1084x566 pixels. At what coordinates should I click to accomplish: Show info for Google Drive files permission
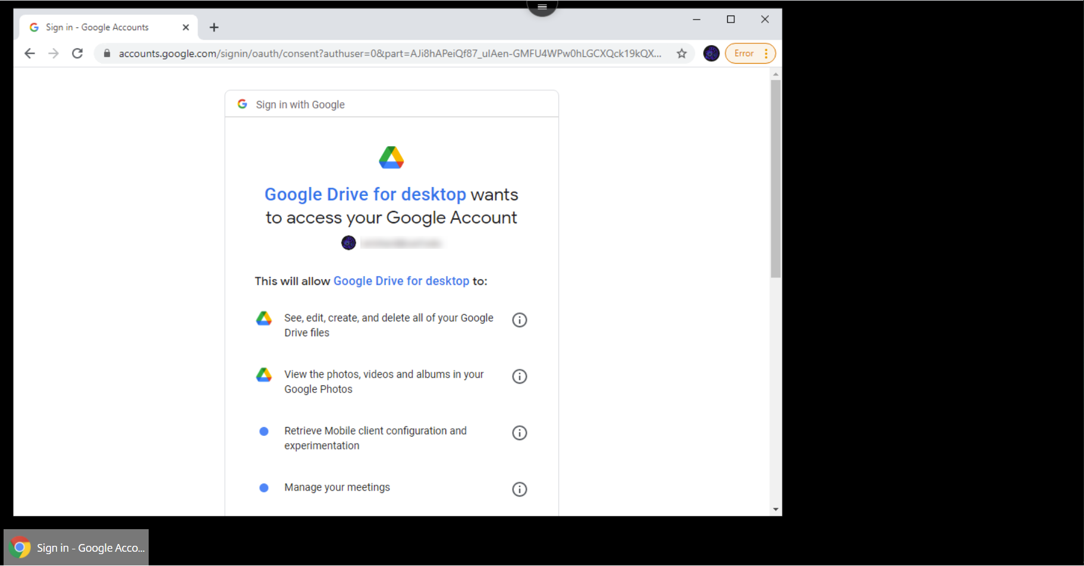pyautogui.click(x=520, y=320)
